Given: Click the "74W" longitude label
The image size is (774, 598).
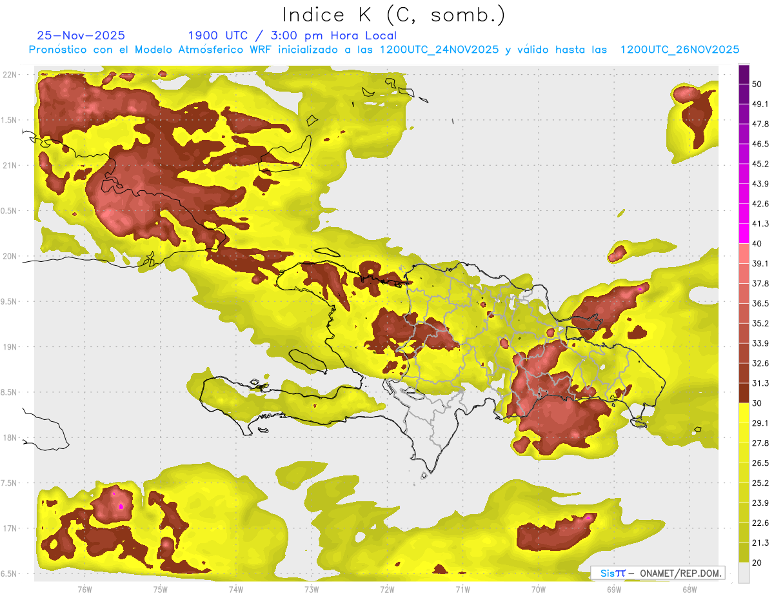Looking at the screenshot, I should tap(236, 589).
